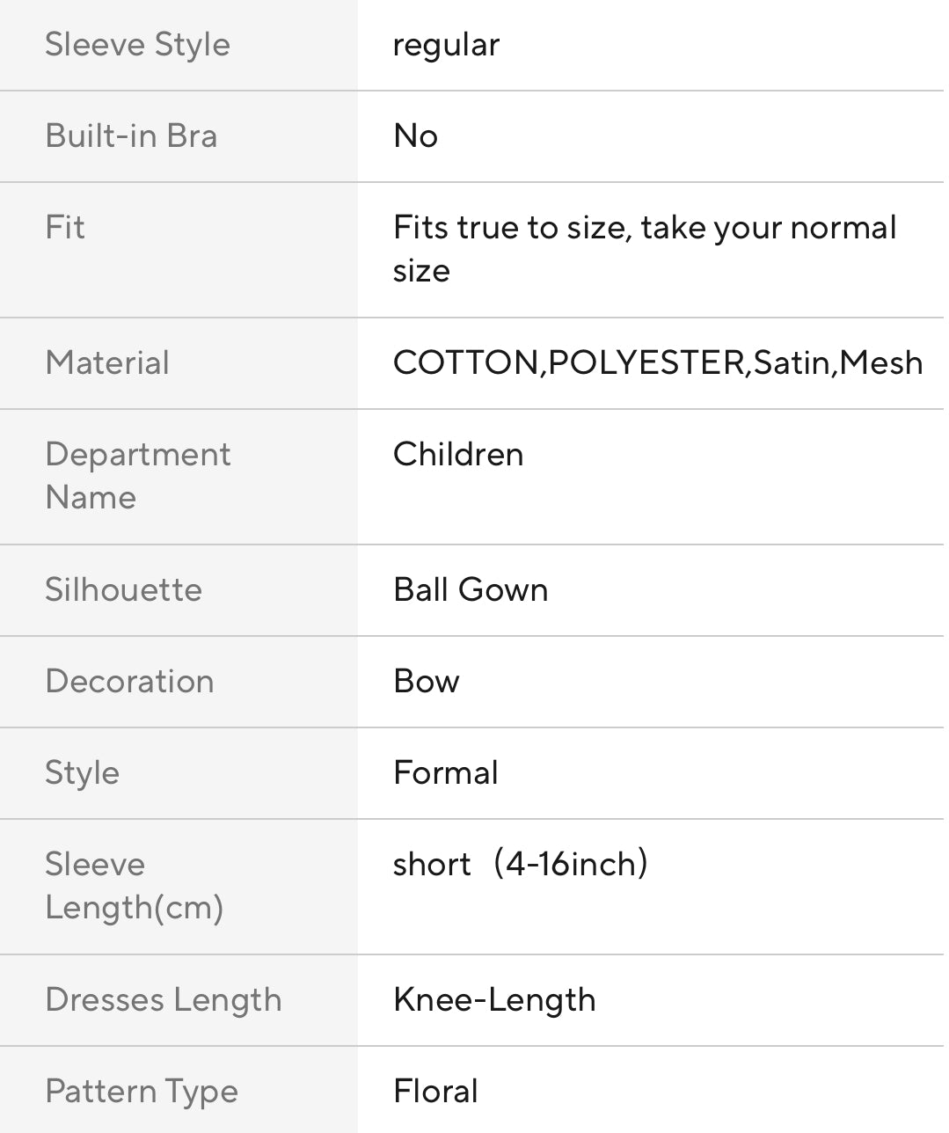Select the Built-in Bra label
This screenshot has width=949, height=1133.
pyautogui.click(x=131, y=136)
